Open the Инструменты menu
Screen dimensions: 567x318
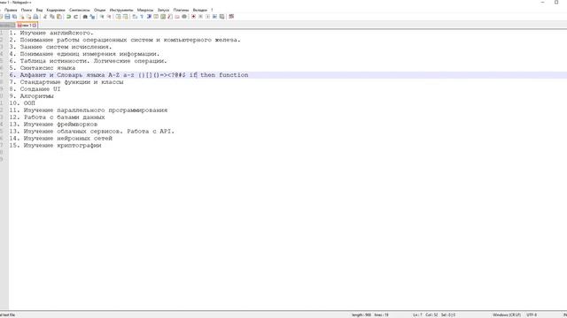[121, 10]
